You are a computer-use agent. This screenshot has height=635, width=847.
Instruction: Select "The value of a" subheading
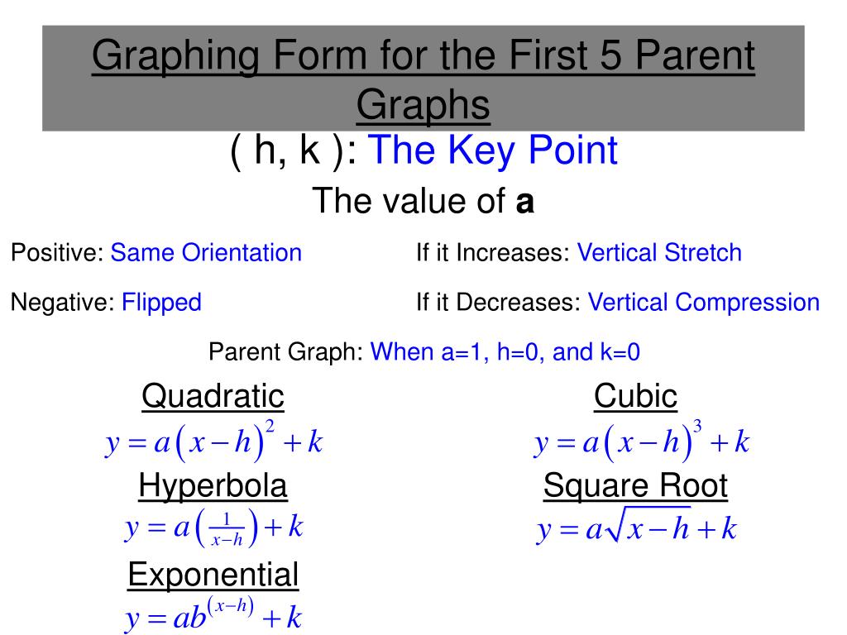point(422,201)
